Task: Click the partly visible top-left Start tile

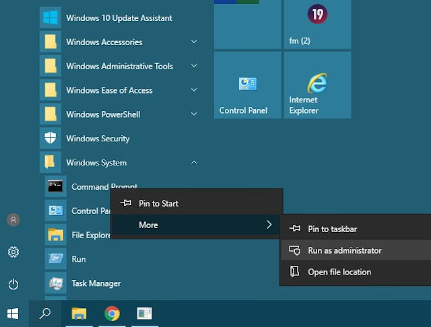Action: (247, 24)
